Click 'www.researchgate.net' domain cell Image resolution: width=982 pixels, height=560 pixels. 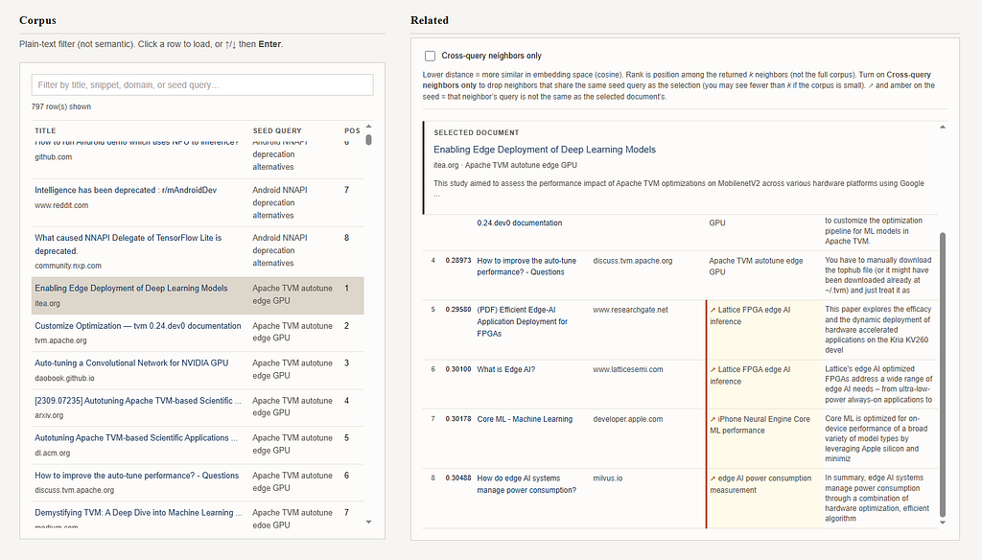(631, 310)
